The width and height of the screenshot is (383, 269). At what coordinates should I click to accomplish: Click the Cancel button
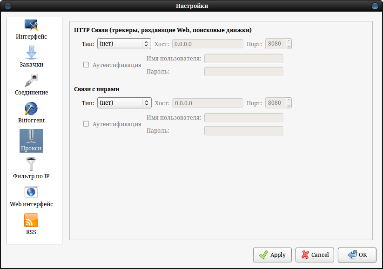pyautogui.click(x=315, y=255)
